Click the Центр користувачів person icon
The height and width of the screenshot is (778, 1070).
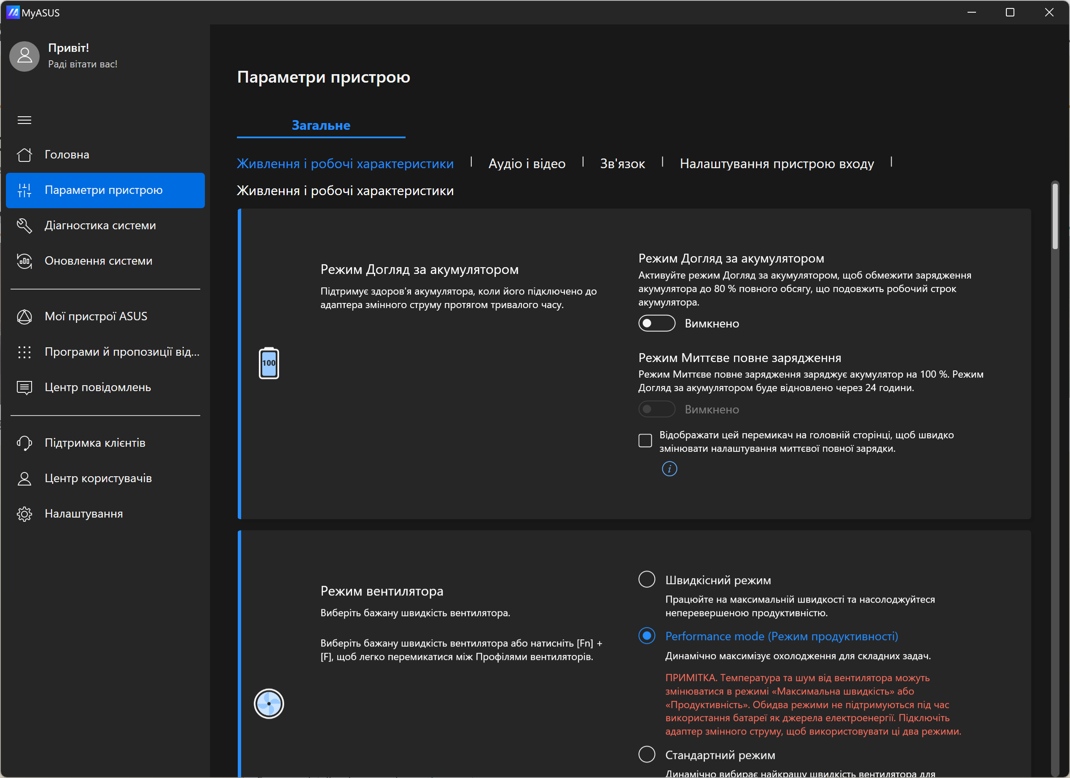click(x=24, y=478)
